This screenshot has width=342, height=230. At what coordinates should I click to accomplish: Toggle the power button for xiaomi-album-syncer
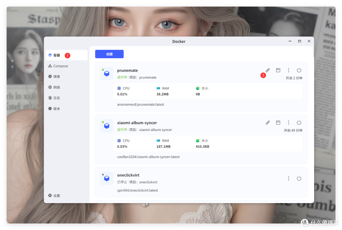click(x=299, y=122)
